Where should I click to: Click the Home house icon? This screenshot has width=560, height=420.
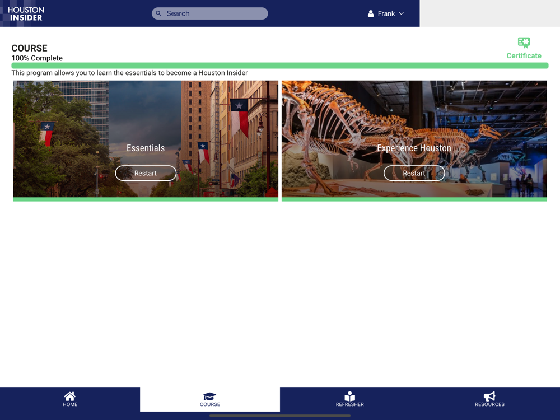click(69, 396)
